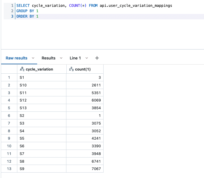Click row number 10 in results table

click(x=9, y=146)
